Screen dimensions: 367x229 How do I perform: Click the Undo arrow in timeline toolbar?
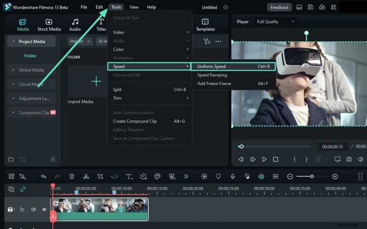tap(43, 176)
